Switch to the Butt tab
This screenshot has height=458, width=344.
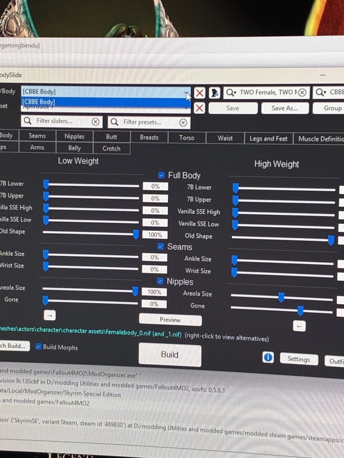click(x=111, y=137)
